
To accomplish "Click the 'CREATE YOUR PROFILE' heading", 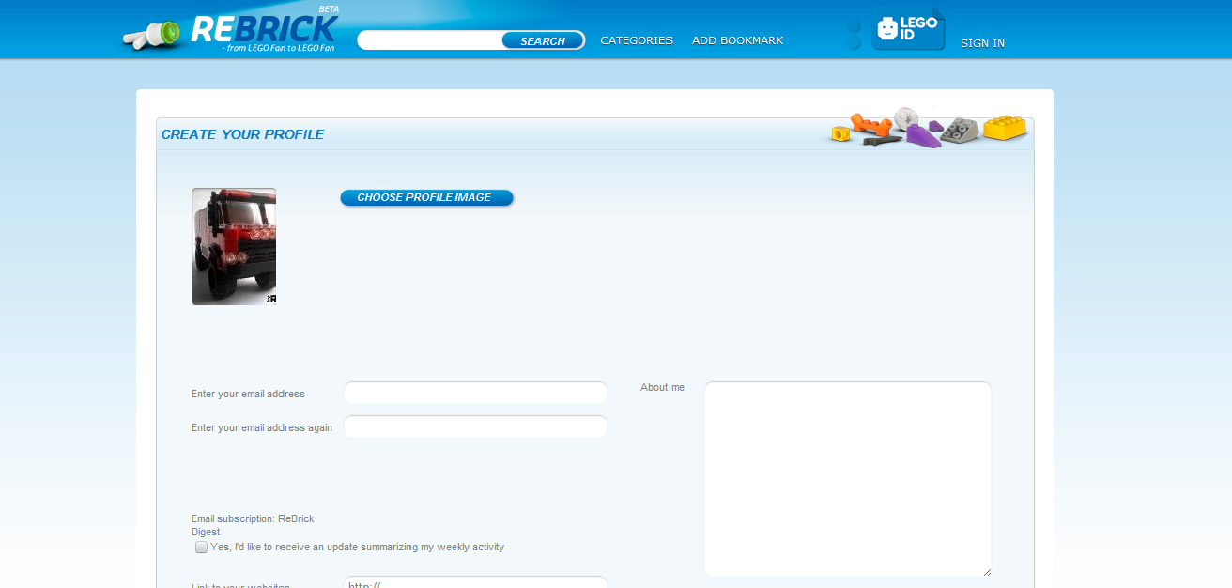I will (x=243, y=134).
